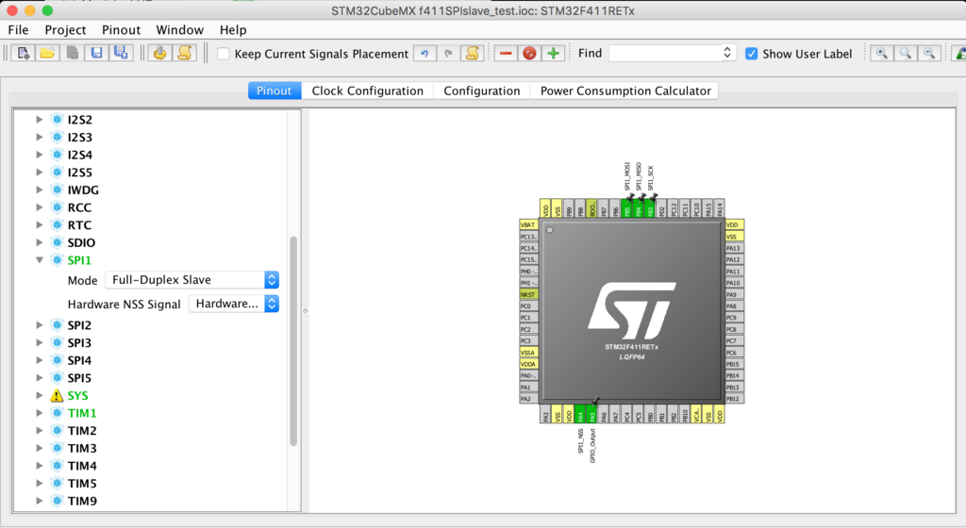Click the Generate Code toolbar icon

click(x=159, y=54)
